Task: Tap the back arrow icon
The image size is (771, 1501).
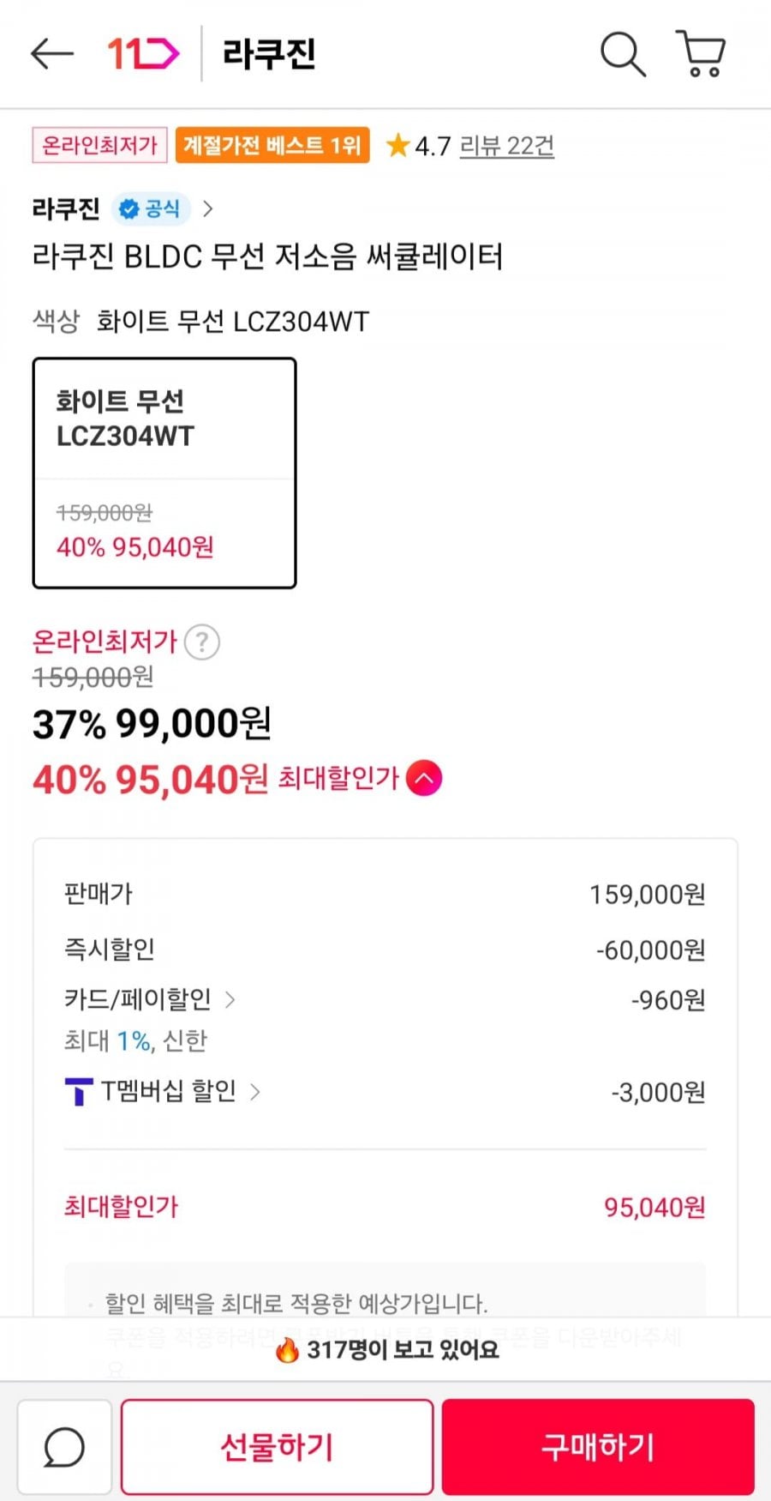Action: 52,54
